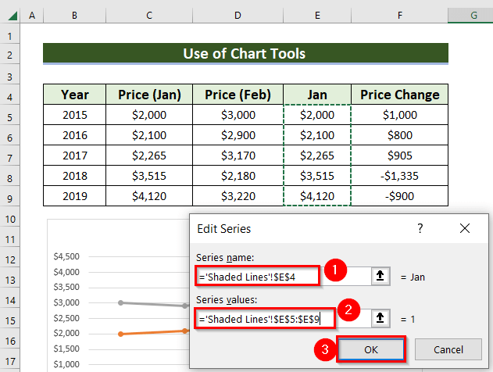Screen dimensions: 493x372
Task: Select the 'Use of Chart Tools' title cell
Action: [245, 54]
